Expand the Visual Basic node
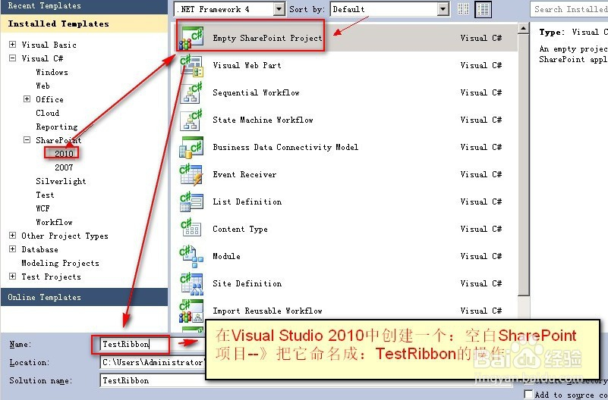This screenshot has width=608, height=400. [13, 45]
